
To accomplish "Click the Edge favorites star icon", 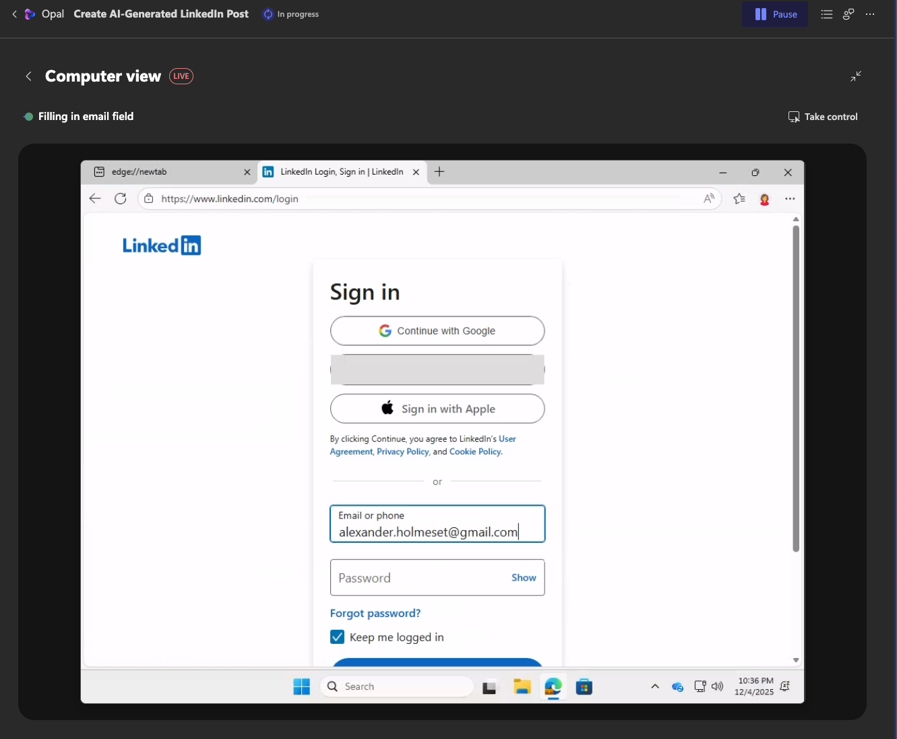I will pyautogui.click(x=739, y=198).
